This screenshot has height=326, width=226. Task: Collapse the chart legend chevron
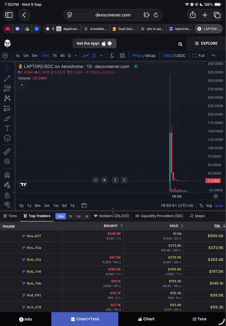[22, 85]
